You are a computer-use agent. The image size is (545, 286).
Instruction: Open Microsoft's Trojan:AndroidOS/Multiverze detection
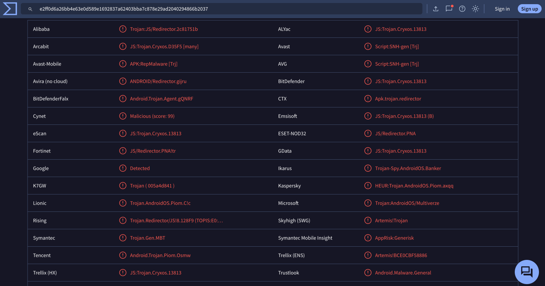[407, 203]
